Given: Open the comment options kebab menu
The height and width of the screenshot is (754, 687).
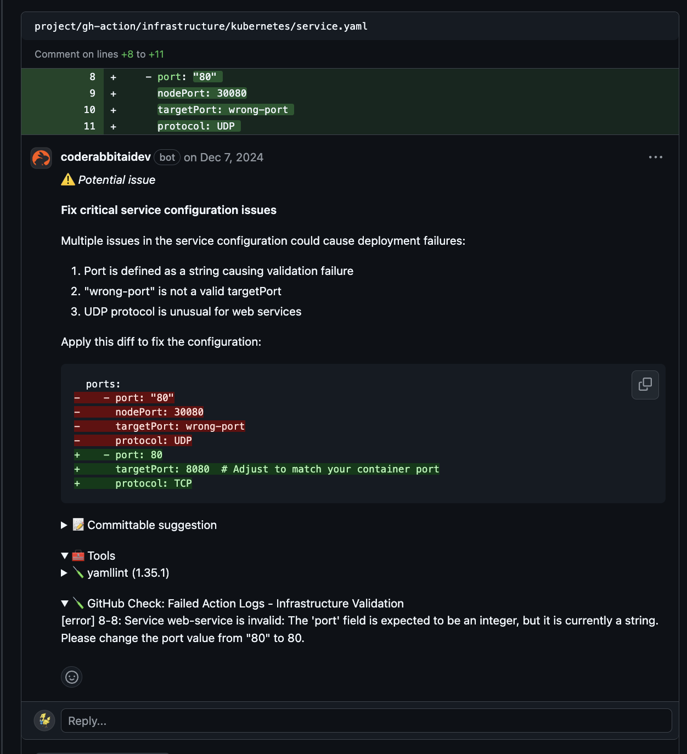Looking at the screenshot, I should (656, 157).
